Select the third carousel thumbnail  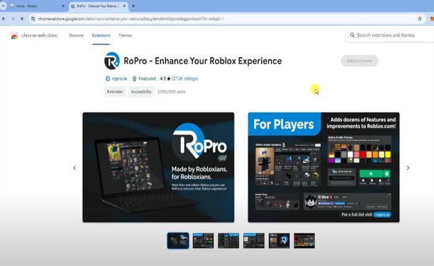[228, 240]
